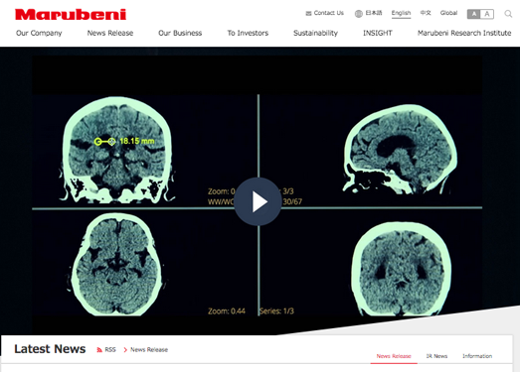Go to the INSIGHT page
This screenshot has width=520, height=372.
click(x=378, y=33)
